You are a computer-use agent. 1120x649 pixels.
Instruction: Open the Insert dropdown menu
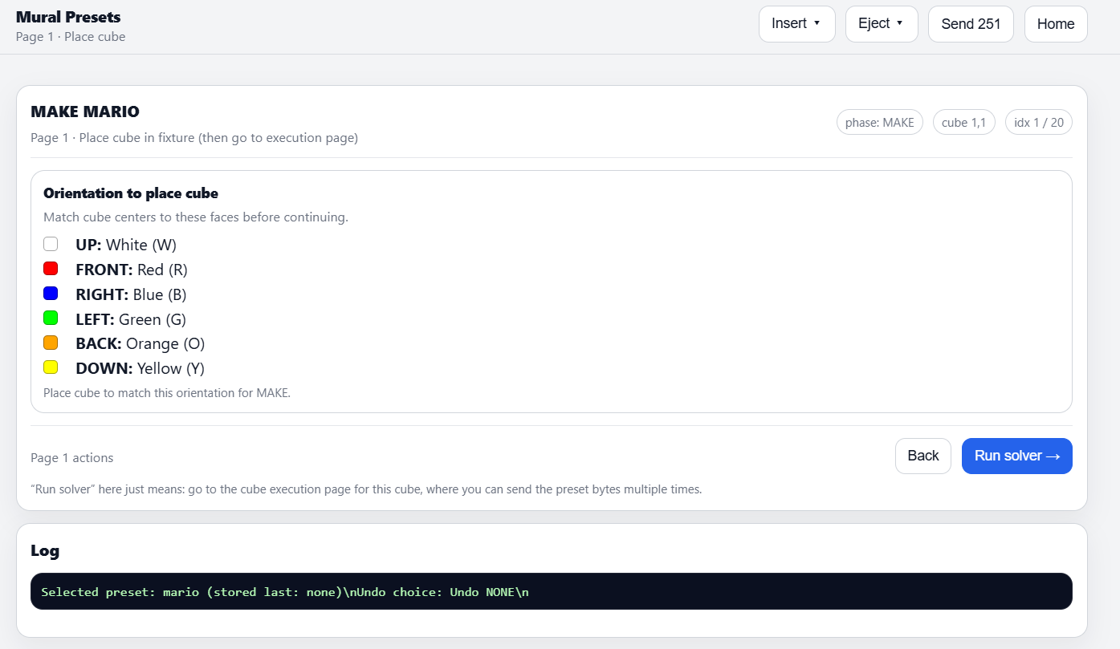click(796, 24)
